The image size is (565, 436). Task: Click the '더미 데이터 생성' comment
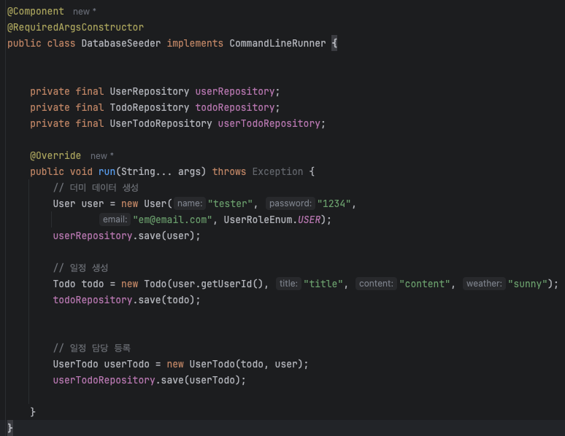pos(96,187)
